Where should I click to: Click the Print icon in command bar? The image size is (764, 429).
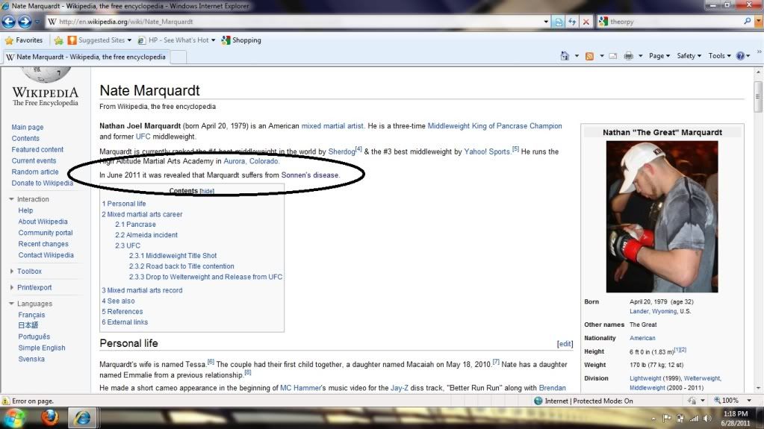[x=629, y=56]
